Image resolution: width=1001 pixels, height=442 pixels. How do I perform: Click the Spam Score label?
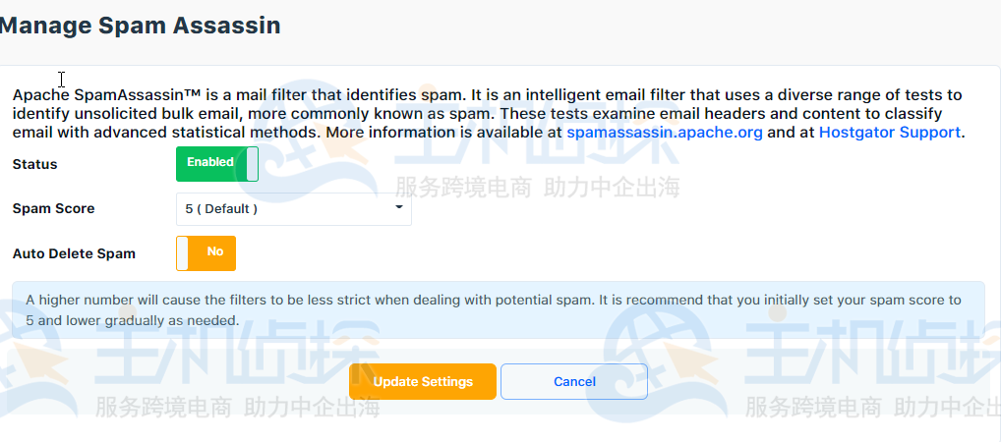[54, 208]
